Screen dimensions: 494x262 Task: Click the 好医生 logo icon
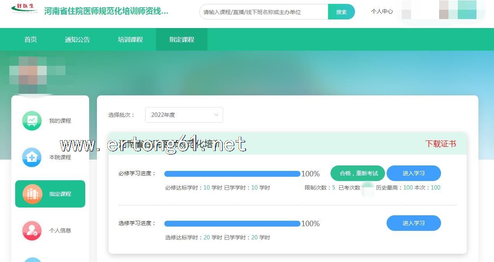point(25,9)
